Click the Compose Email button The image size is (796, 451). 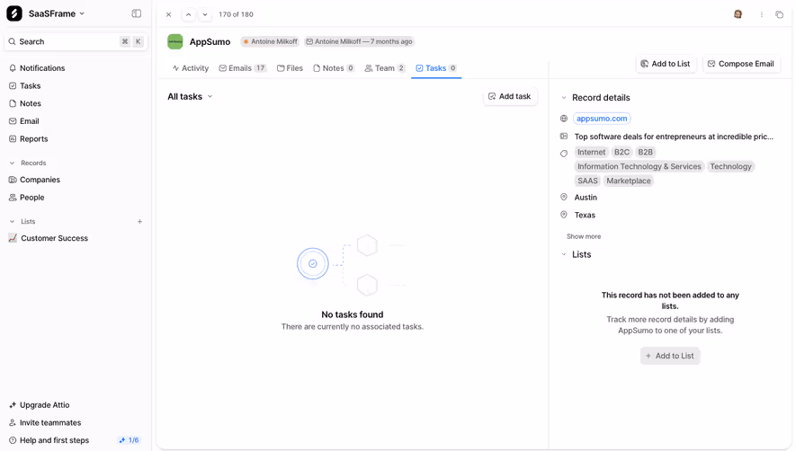741,64
